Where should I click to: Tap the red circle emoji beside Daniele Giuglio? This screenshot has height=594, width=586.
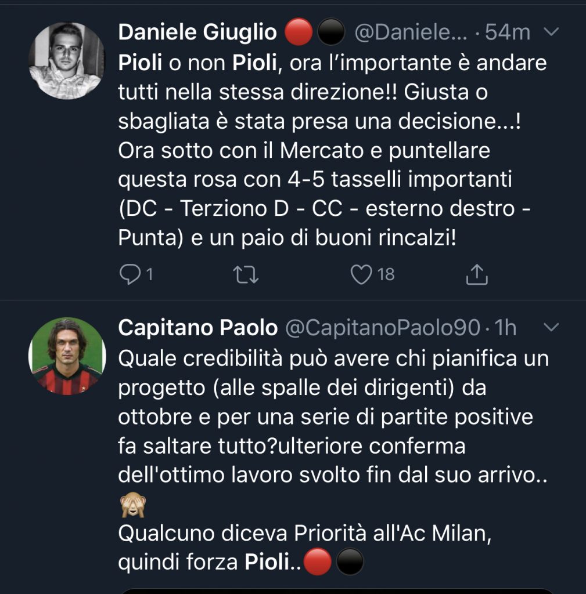(x=300, y=32)
